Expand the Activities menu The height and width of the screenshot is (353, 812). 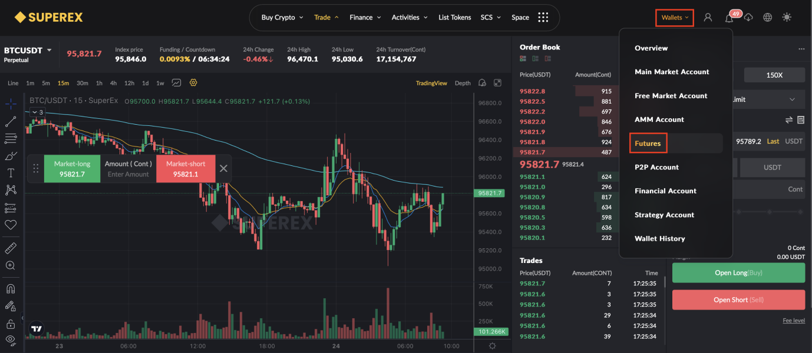pos(410,18)
